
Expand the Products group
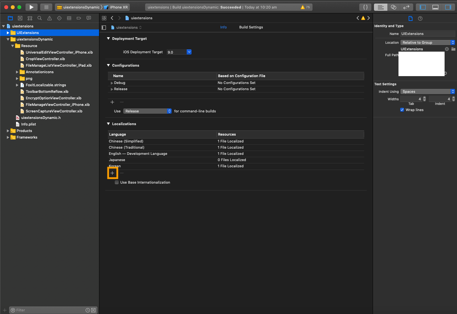point(8,131)
